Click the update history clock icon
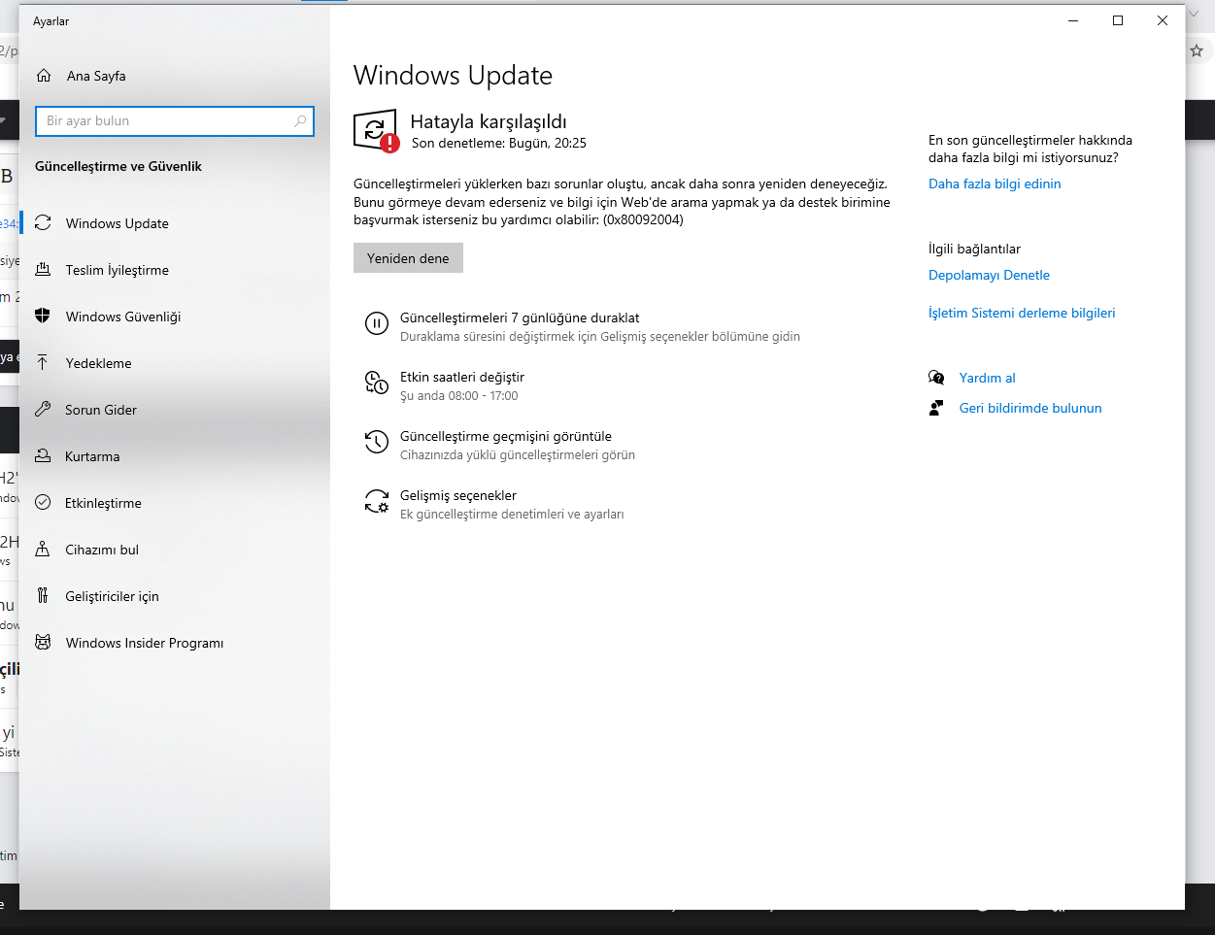The width and height of the screenshot is (1215, 935). coord(377,442)
